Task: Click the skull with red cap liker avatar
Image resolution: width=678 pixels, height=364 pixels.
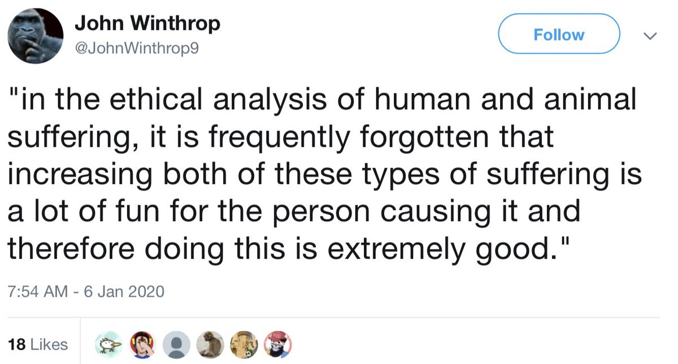Action: point(277,343)
